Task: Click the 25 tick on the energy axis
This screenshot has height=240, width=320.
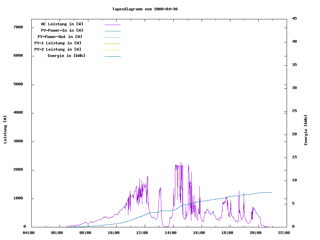Action: click(x=294, y=111)
